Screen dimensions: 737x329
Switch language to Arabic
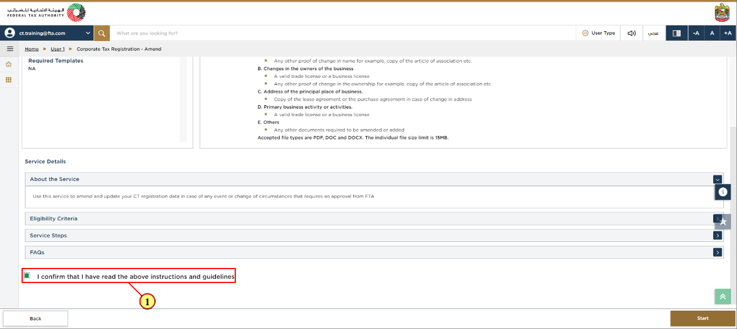pos(654,33)
